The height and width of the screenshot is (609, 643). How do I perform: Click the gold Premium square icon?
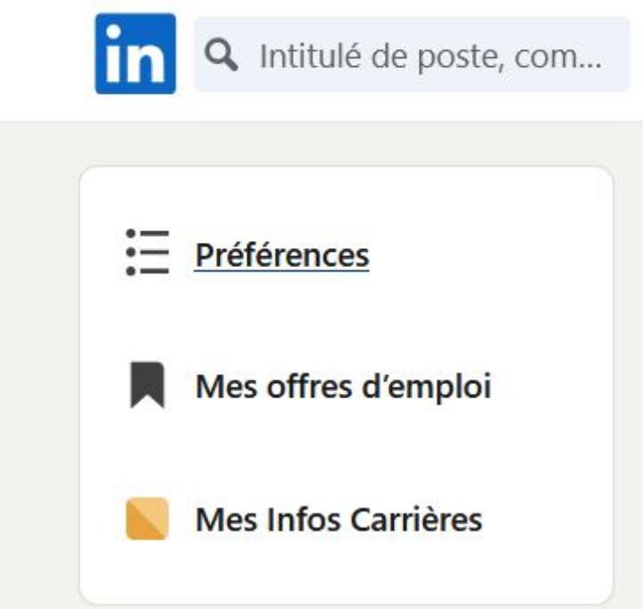pos(146,519)
